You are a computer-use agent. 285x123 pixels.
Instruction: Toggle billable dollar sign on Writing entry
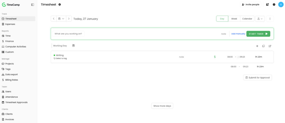tap(215, 57)
